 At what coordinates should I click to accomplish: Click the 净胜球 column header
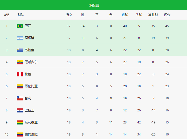(x=153, y=15)
